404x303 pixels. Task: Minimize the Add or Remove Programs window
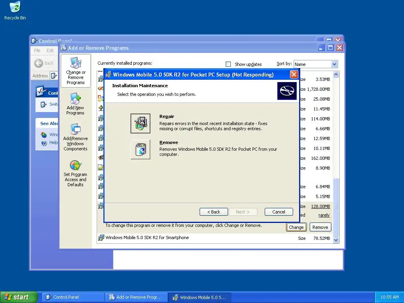[x=321, y=48]
